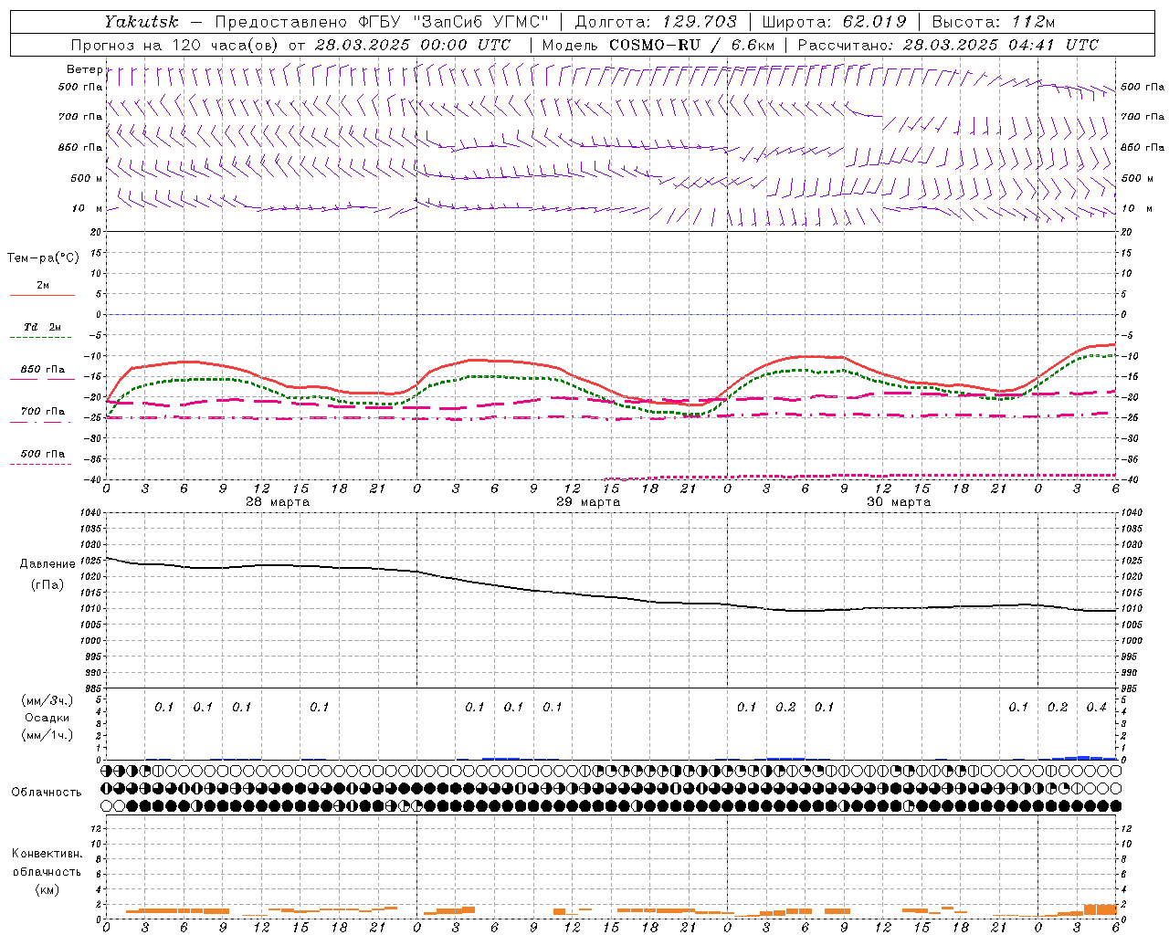
Task: Click the "(мм/1ч.)" precipitation unit label
Action: tap(47, 736)
